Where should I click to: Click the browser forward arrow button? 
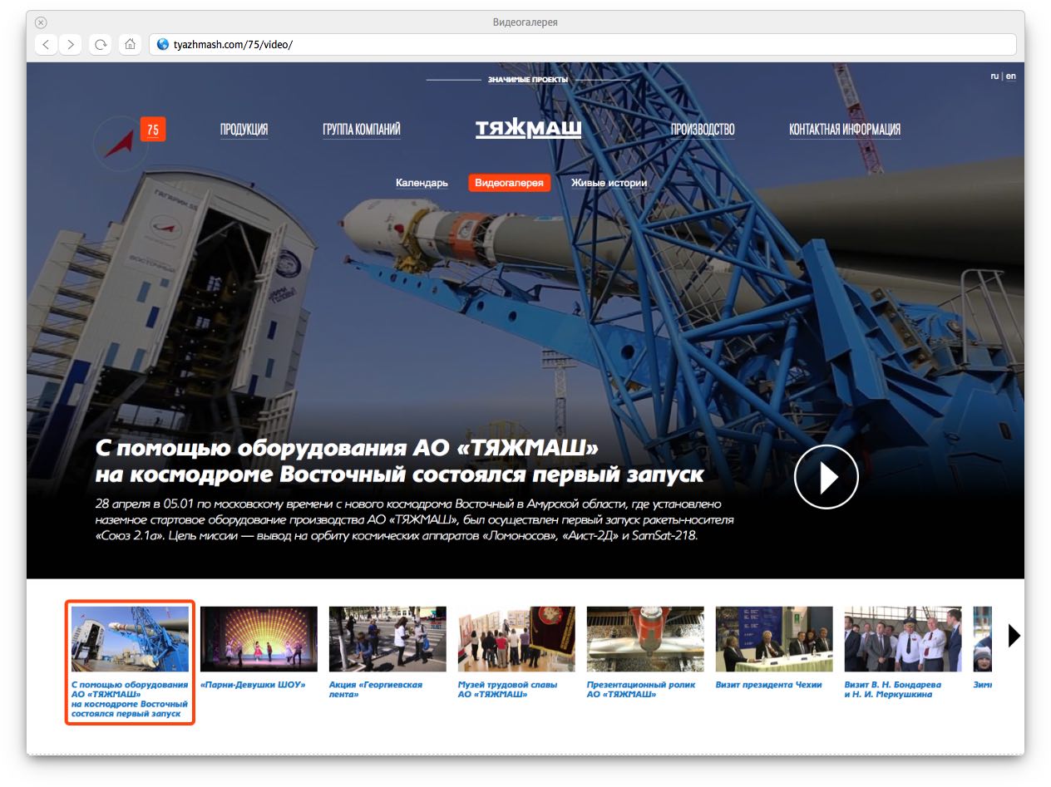(71, 45)
